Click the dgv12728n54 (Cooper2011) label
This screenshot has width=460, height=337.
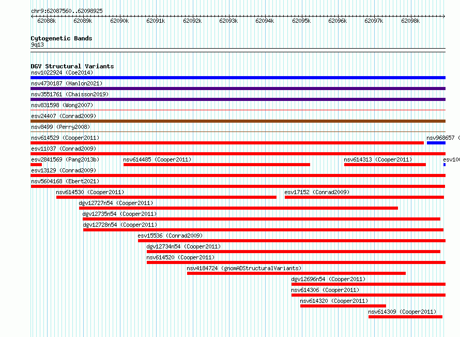point(120,225)
